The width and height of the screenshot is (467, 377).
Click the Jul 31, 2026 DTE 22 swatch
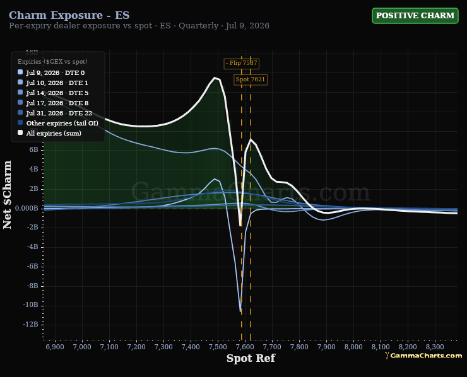(x=20, y=113)
